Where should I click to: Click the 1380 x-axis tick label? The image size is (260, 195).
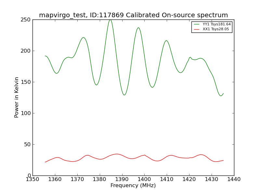click(100, 179)
